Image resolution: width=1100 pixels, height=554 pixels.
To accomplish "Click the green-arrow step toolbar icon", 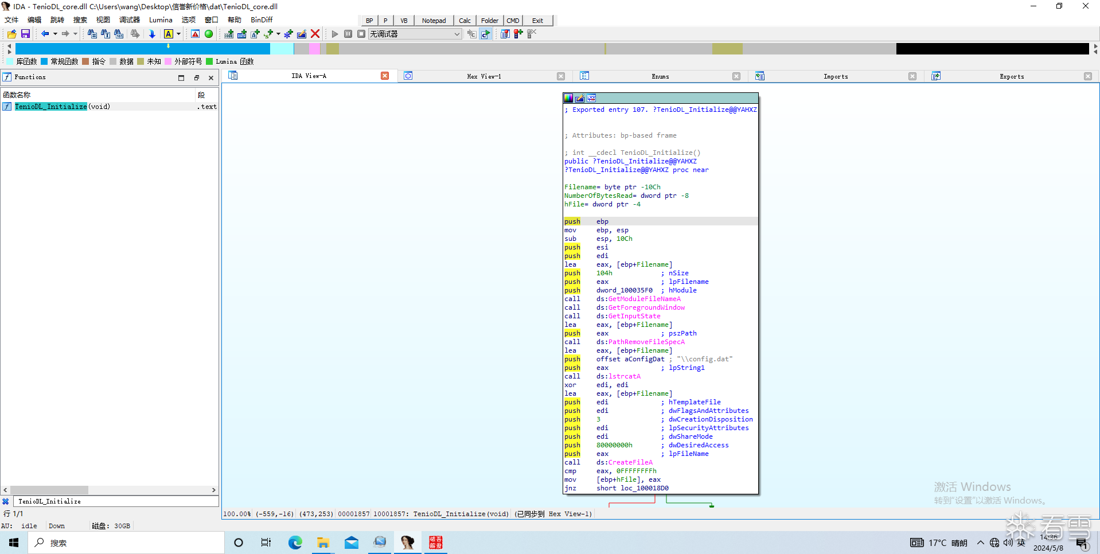I will tap(486, 34).
